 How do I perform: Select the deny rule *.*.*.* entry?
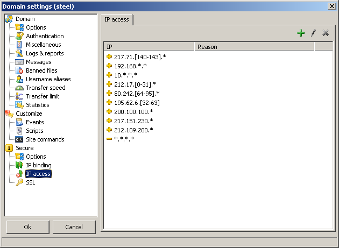124,139
